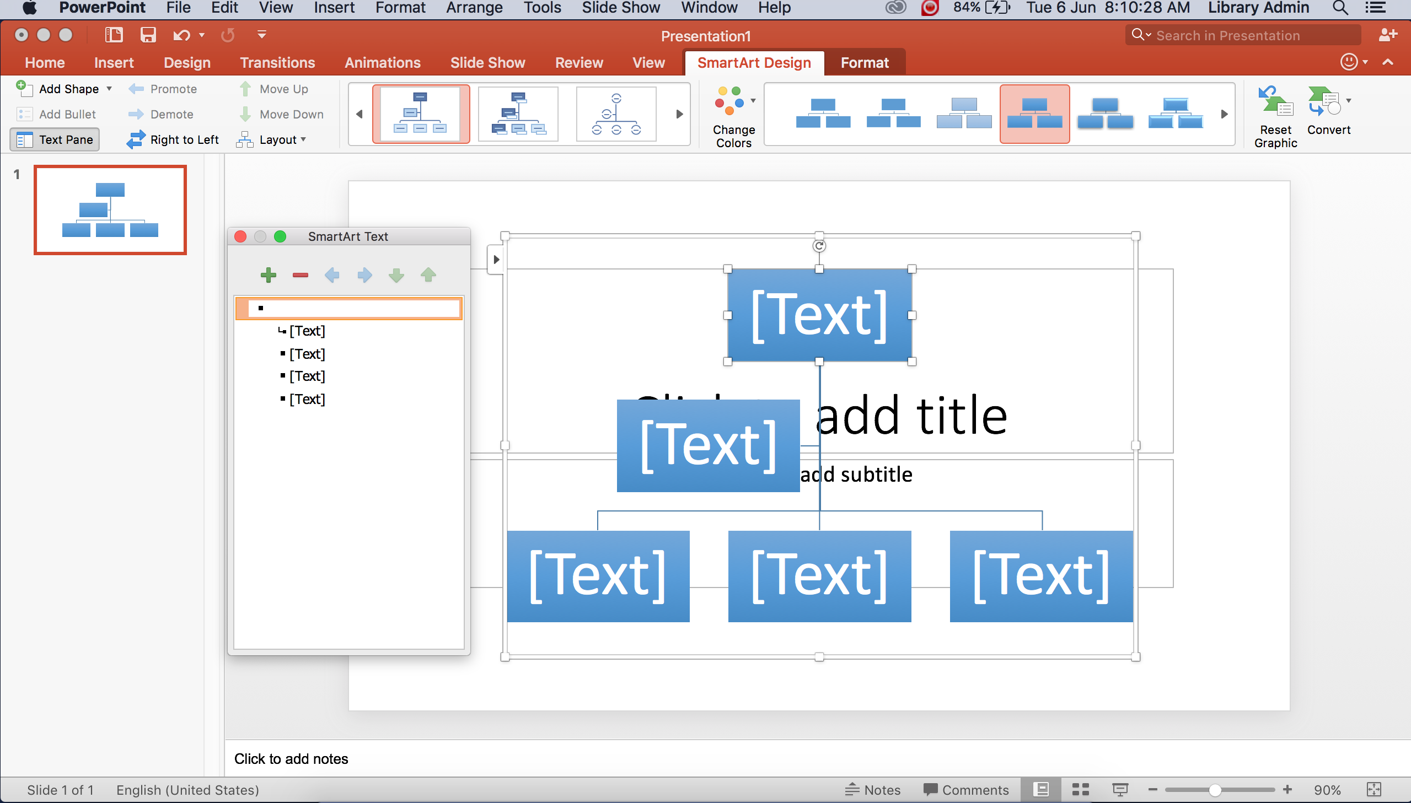
Task: Open the Format ribbon tab
Action: tap(865, 63)
